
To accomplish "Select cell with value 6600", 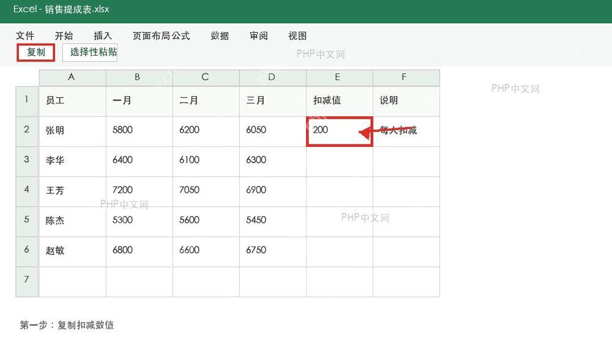I will 206,251.
